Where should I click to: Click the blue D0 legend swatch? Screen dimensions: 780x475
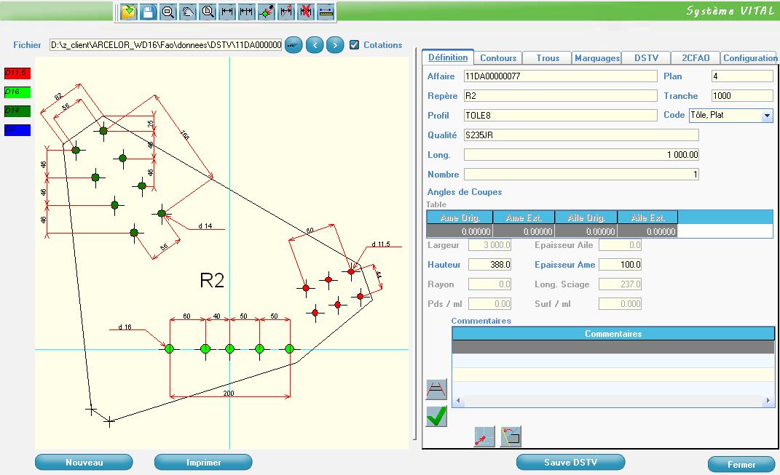pos(17,129)
